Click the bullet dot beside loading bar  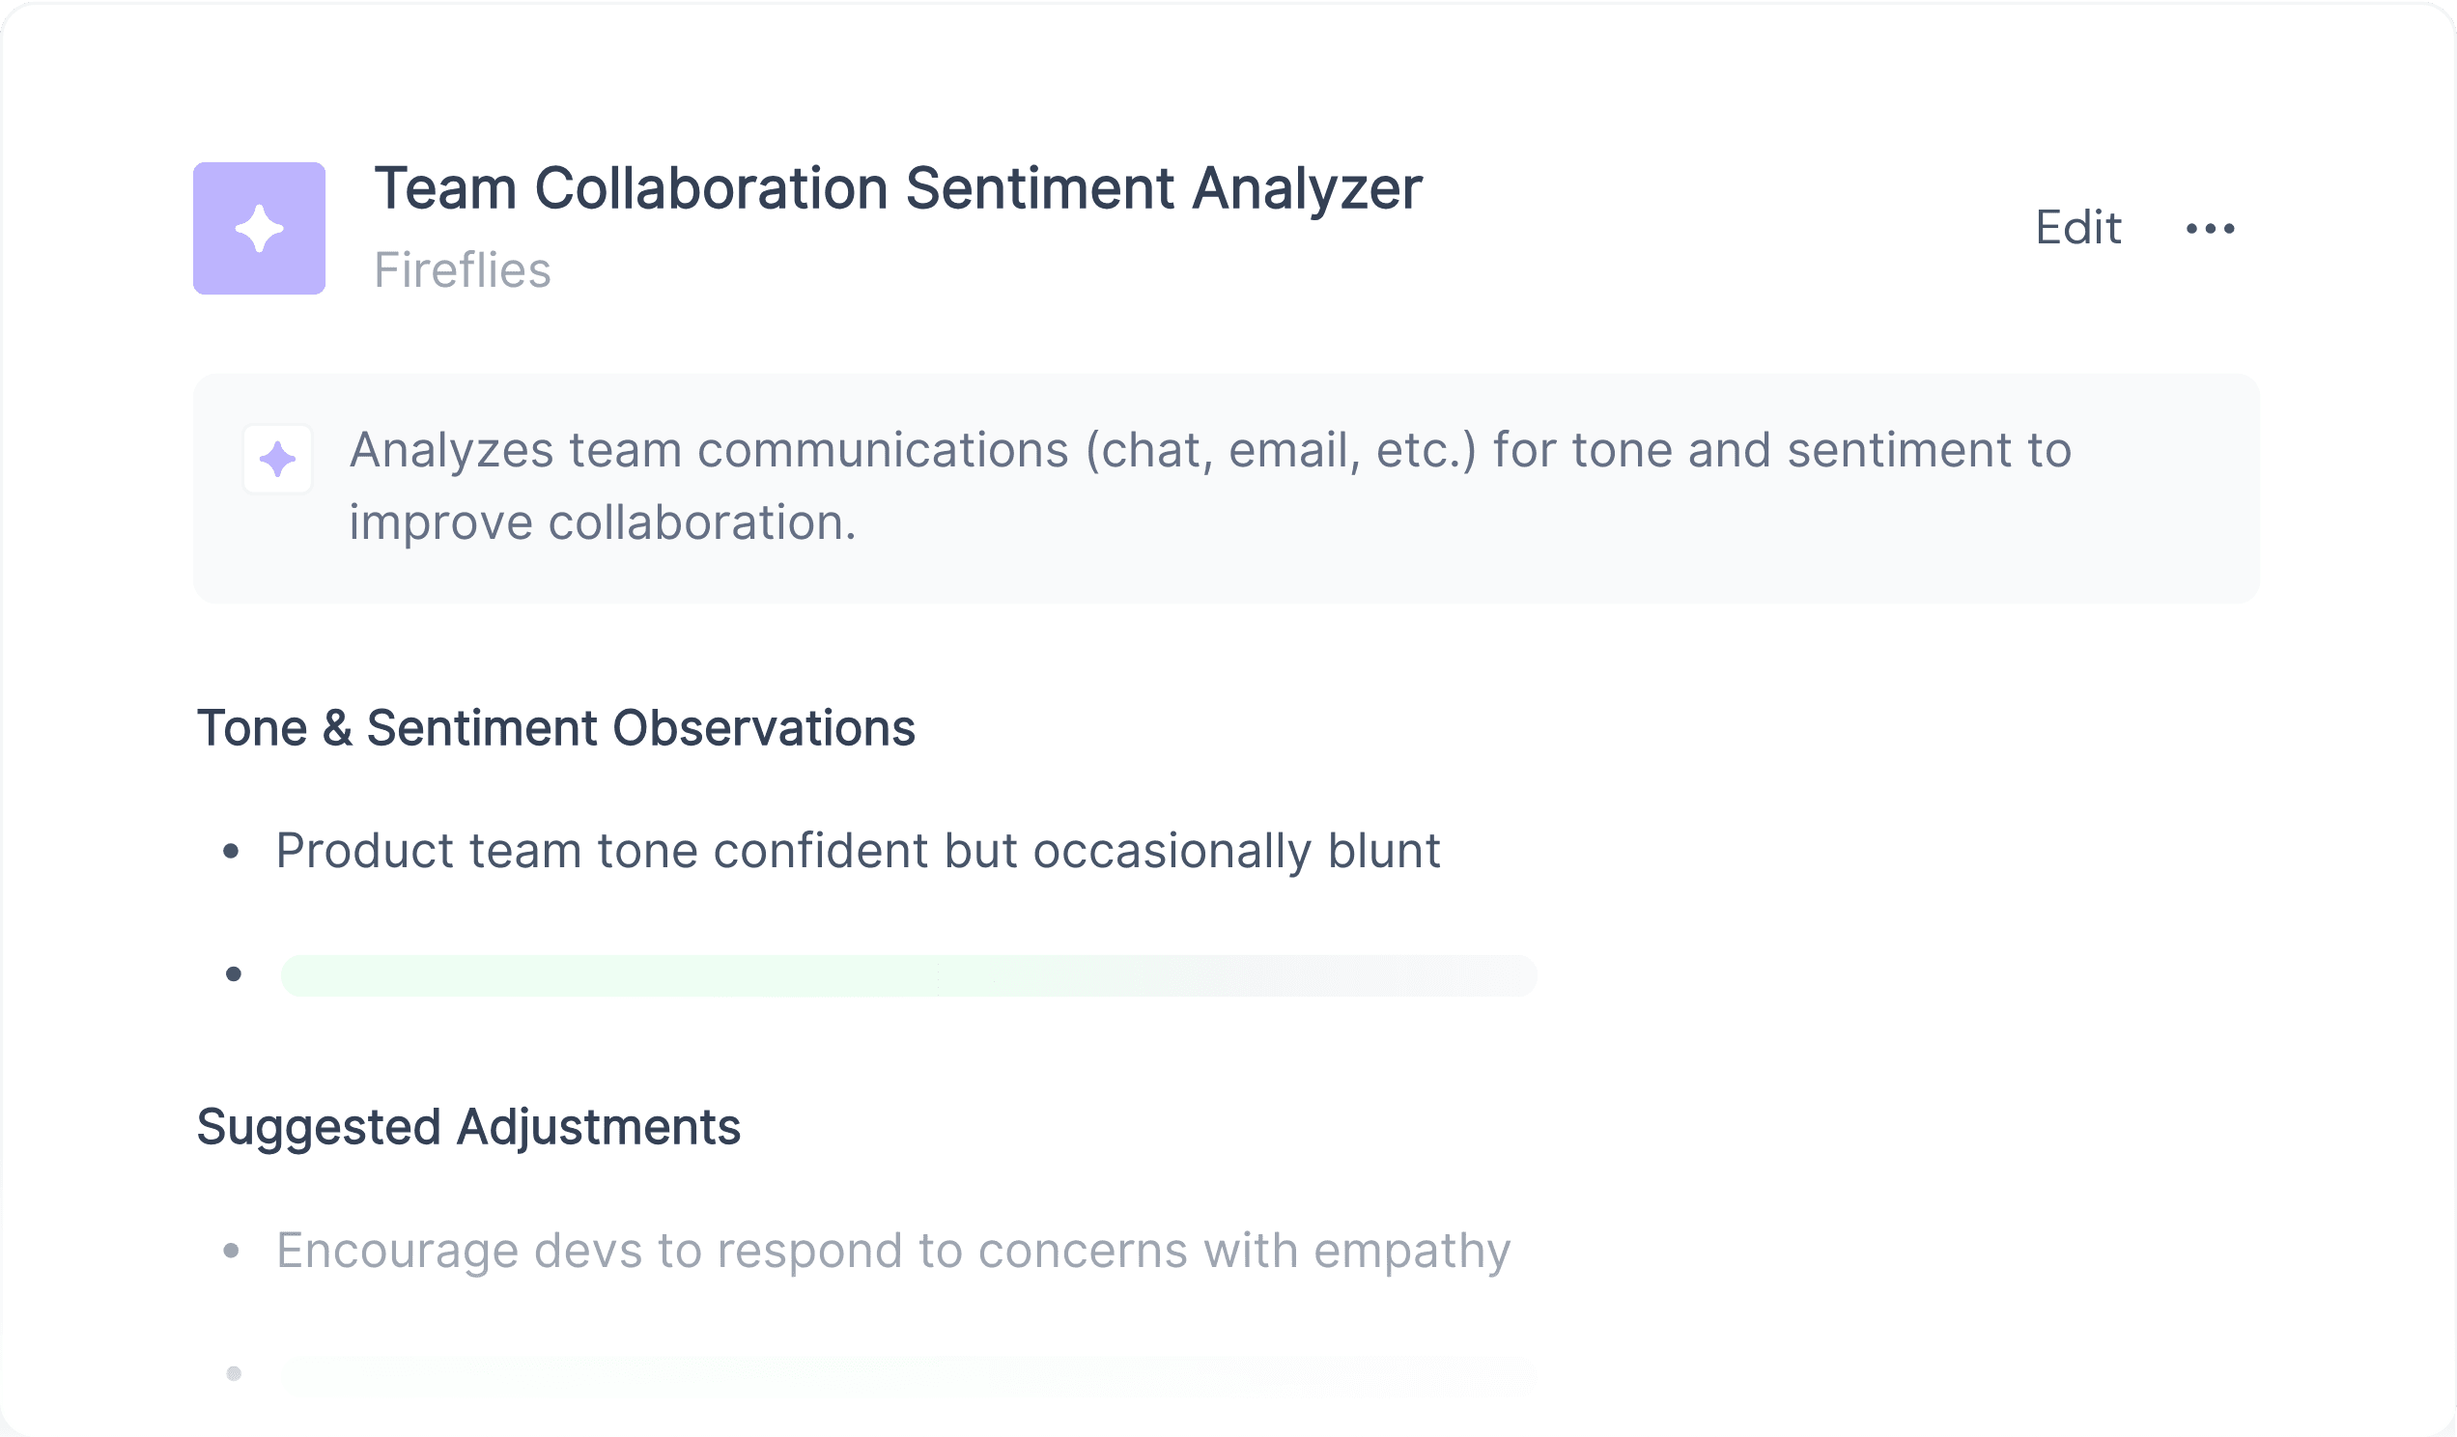[233, 973]
